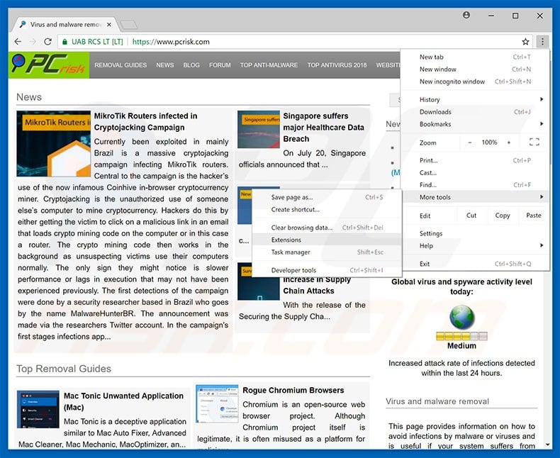Open Rogue Chromium Browsers headline
Viewport: 560px width, 458px height.
293,390
